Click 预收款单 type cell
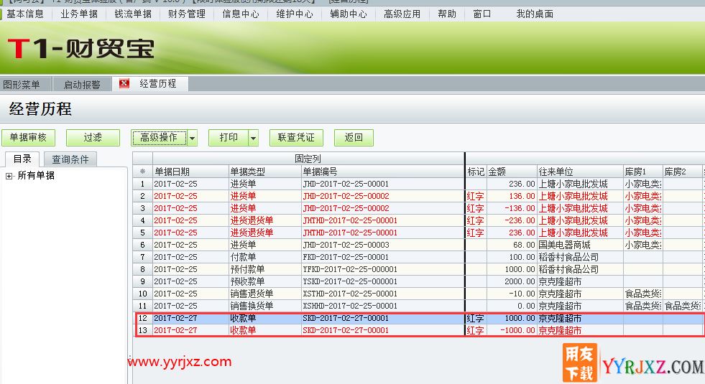 (265, 281)
